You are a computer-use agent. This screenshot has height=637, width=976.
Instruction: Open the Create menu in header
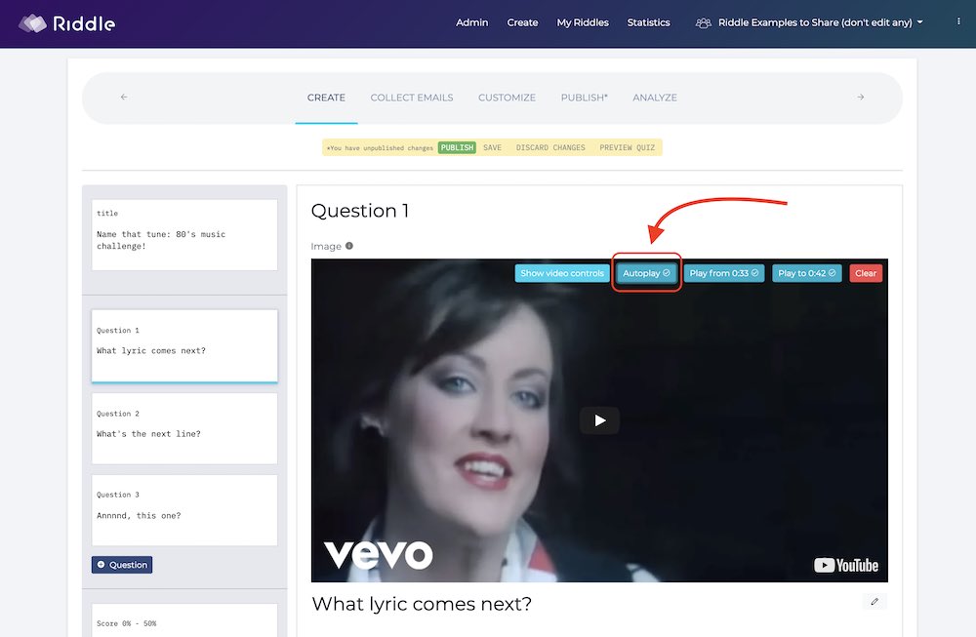[x=522, y=22]
